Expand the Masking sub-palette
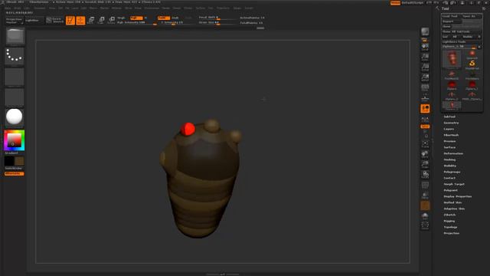 tap(449, 159)
